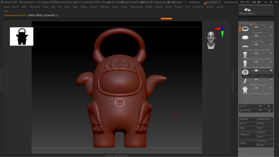Viewport: 279px width, 157px height.
Task: Click the curved down-arrow move-into-folder button
Action: 269,110
